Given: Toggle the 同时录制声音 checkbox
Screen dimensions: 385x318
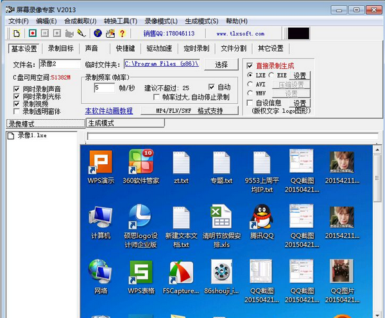Looking at the screenshot, I should [x=17, y=88].
